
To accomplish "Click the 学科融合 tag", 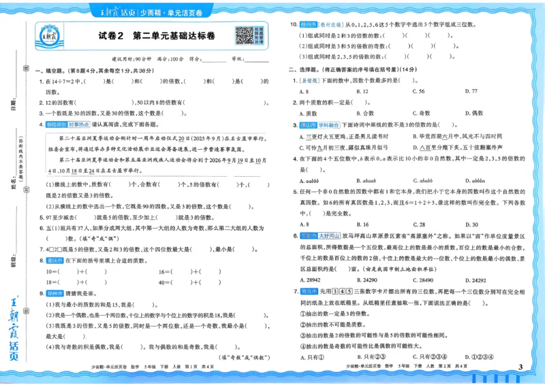I will click(329, 125).
